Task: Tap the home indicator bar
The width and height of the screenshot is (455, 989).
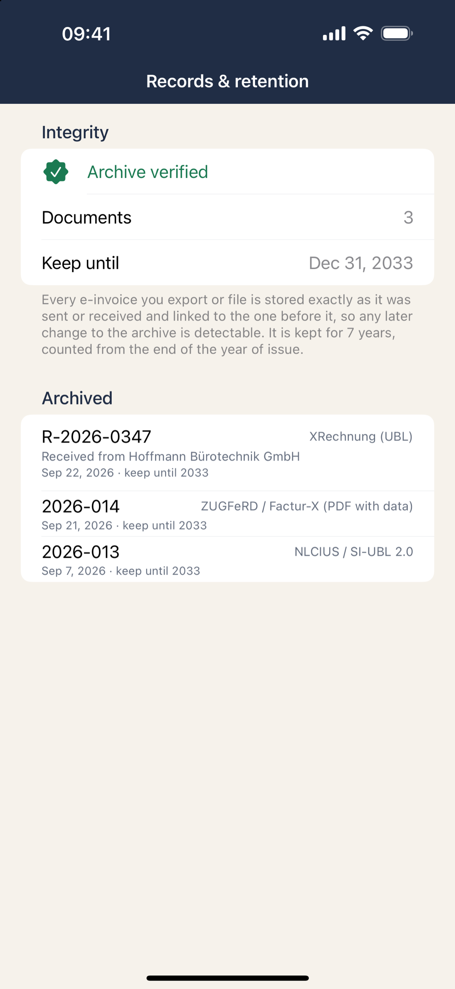Action: pyautogui.click(x=227, y=978)
